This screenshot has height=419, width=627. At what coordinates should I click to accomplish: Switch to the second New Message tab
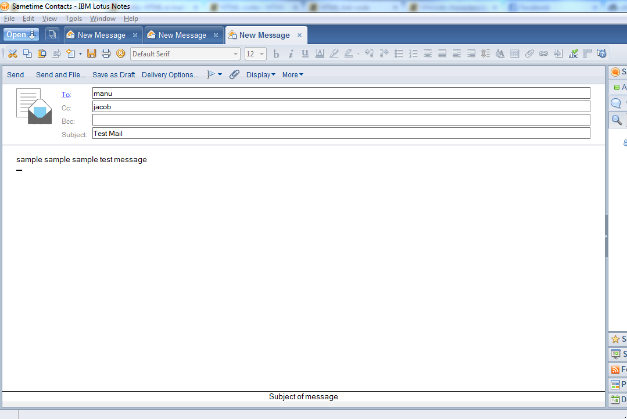pyautogui.click(x=180, y=35)
